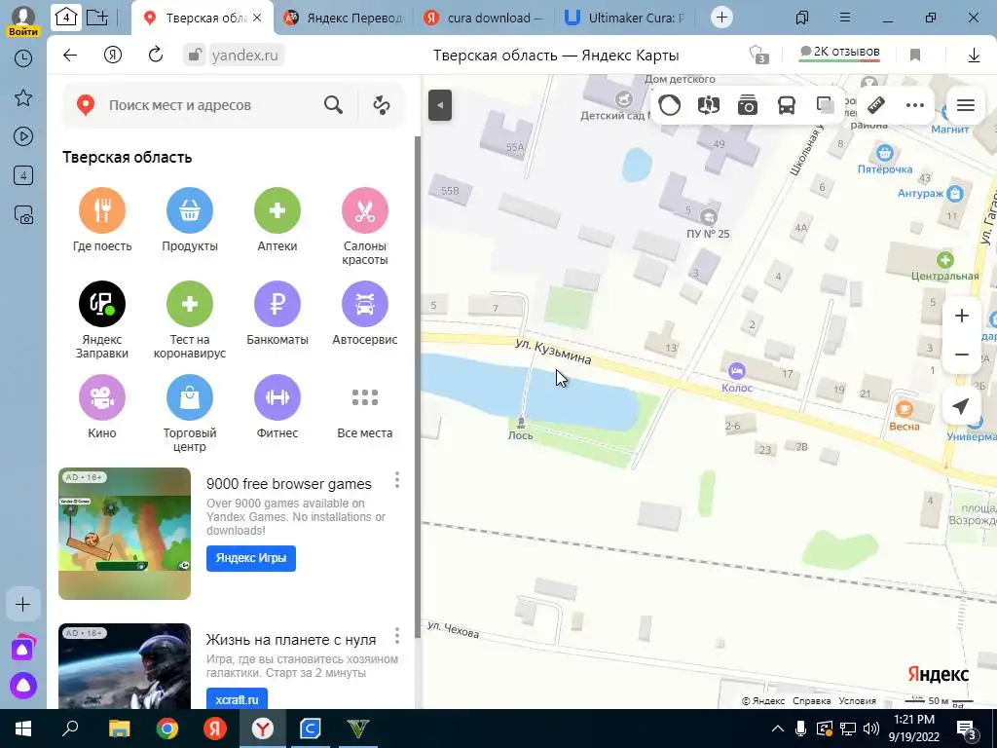Open a new browser tab

coord(721,18)
